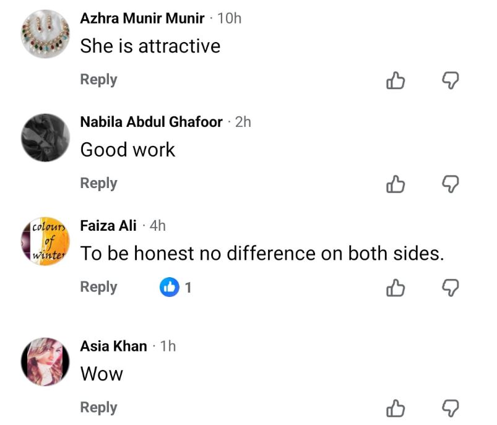Click the blue like reaction on Faiza Ali's comment

pyautogui.click(x=170, y=287)
